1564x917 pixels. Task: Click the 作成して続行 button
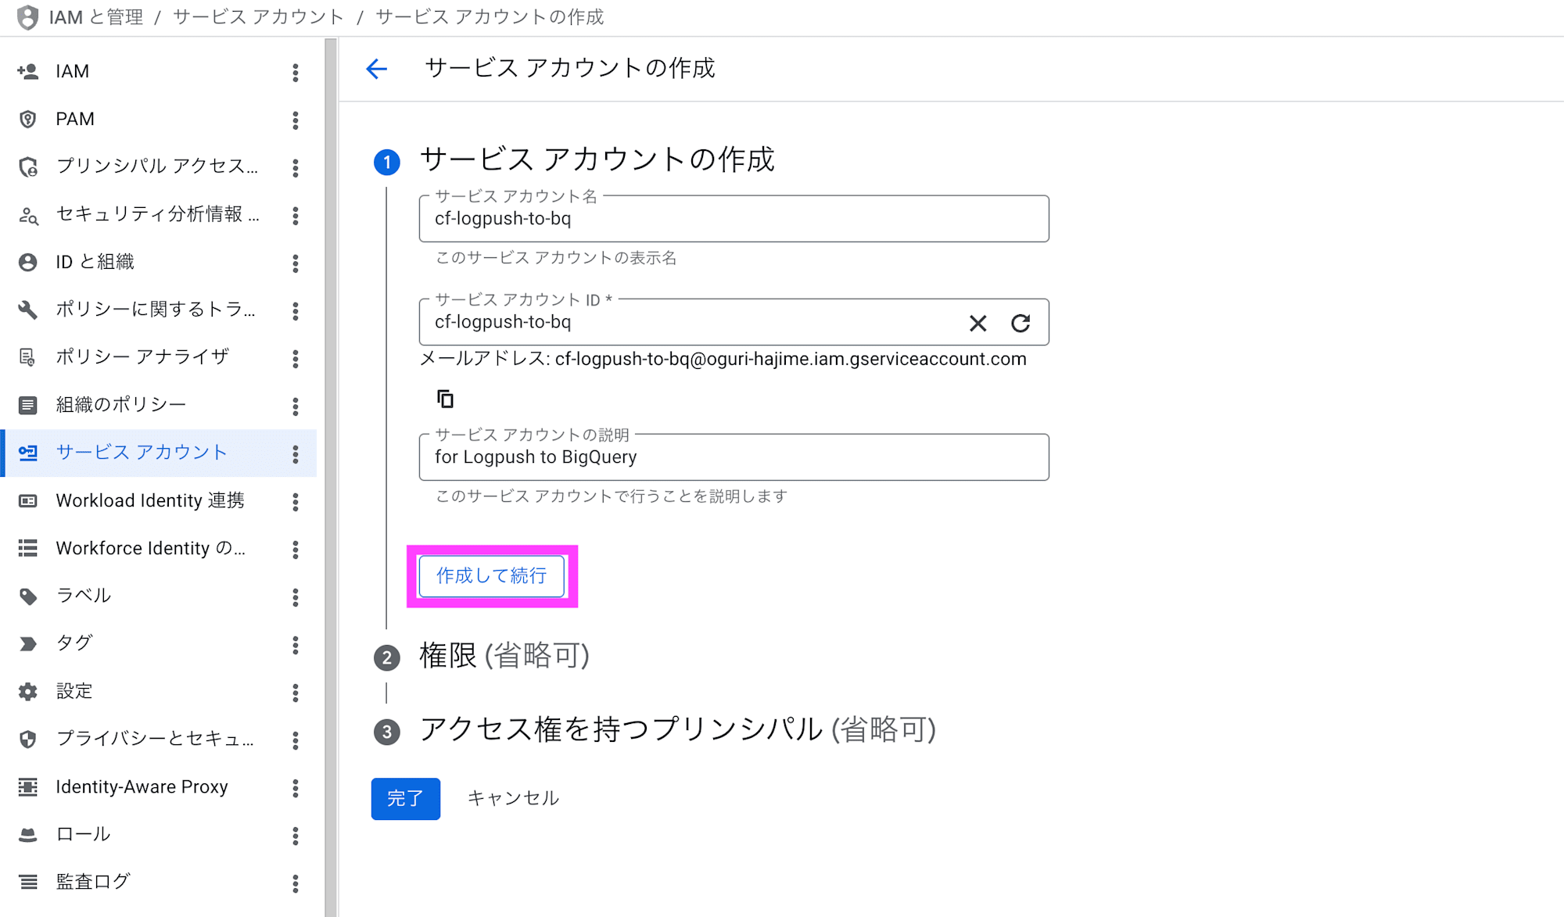click(x=492, y=575)
